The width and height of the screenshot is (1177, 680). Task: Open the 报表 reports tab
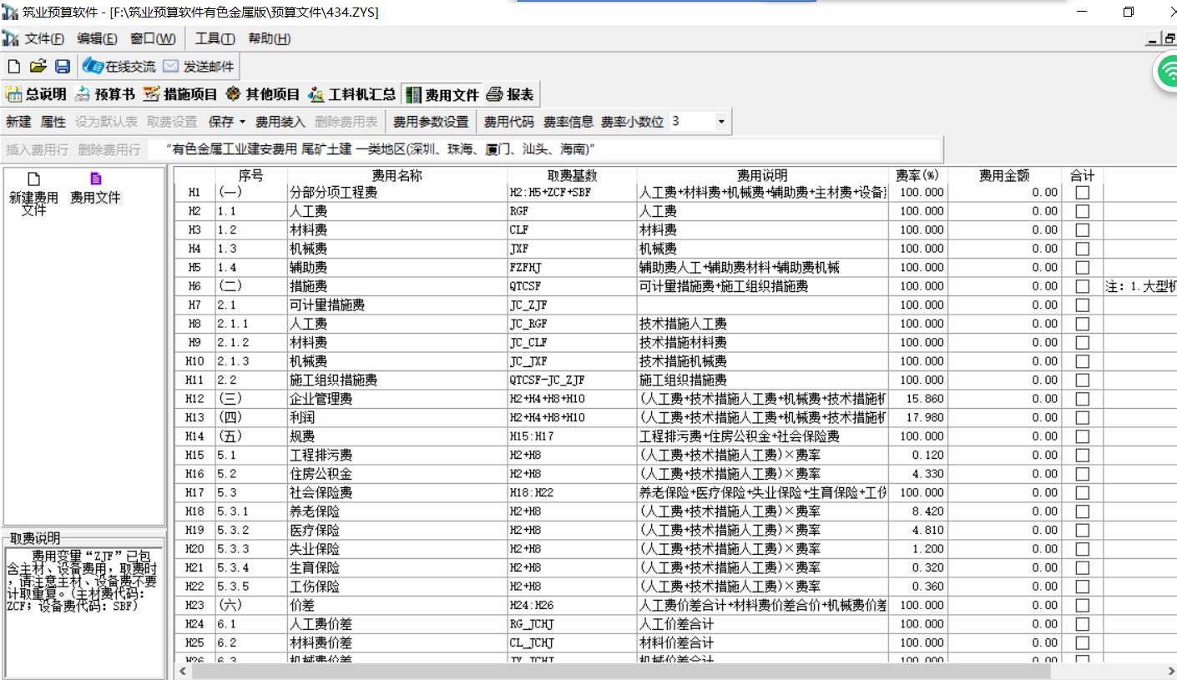509,94
